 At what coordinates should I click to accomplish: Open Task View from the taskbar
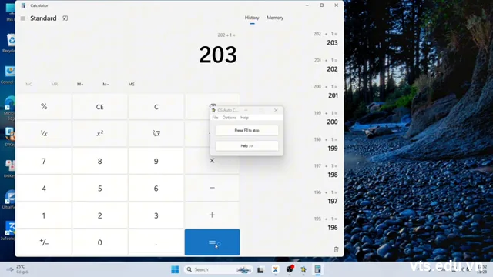(260, 269)
